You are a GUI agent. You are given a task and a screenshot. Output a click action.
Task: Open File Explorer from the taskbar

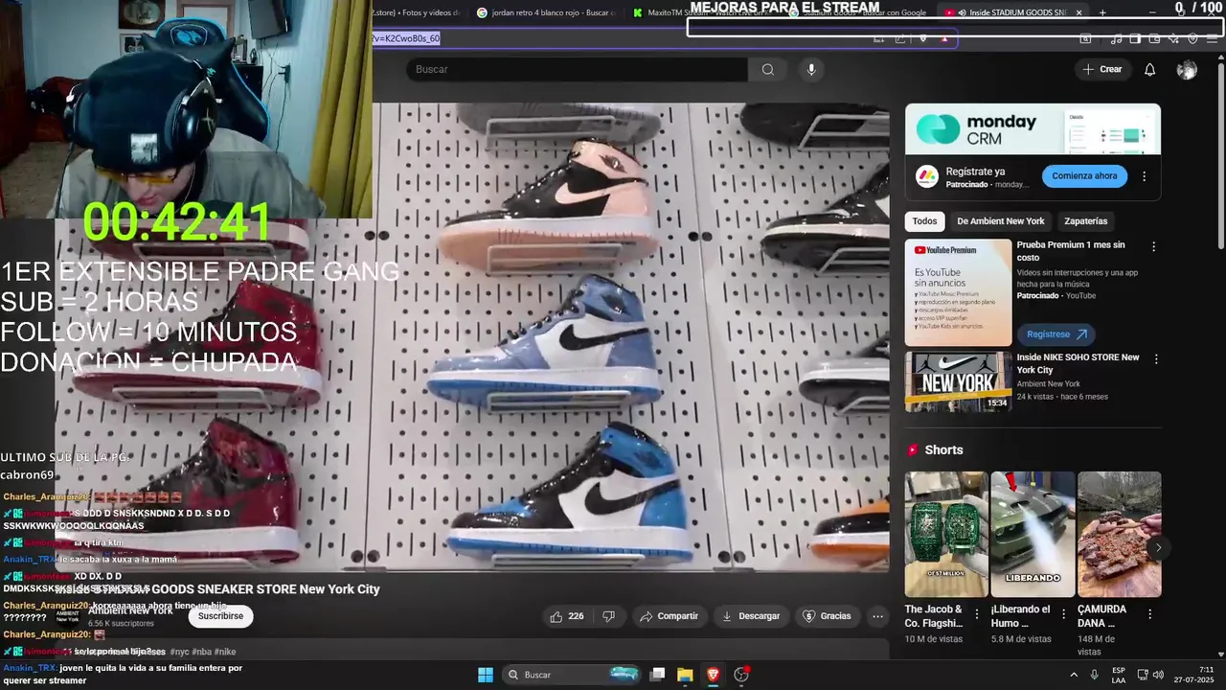click(x=685, y=675)
